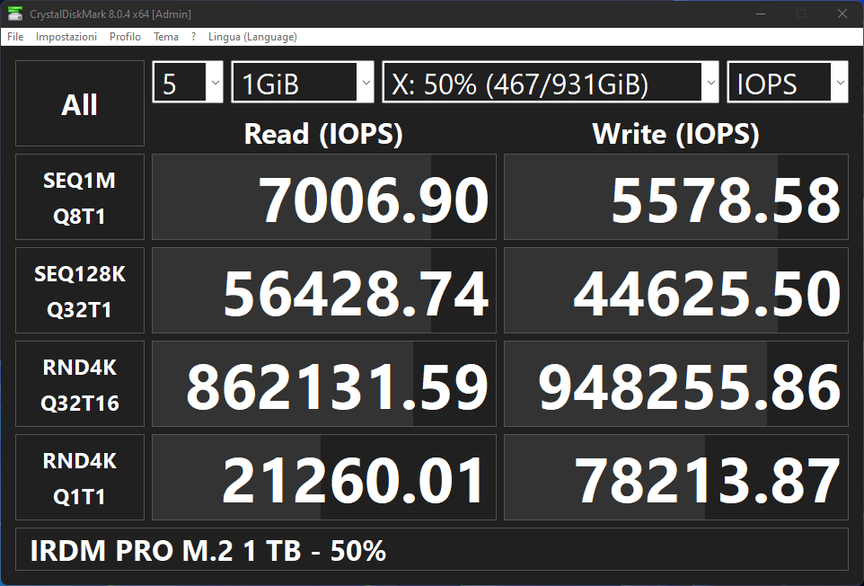Run the RND4K Q1T1 benchmark
The image size is (864, 586).
80,477
